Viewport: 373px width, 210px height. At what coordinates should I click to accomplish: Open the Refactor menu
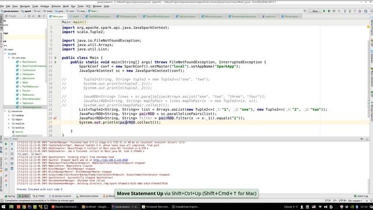[x=56, y=6]
